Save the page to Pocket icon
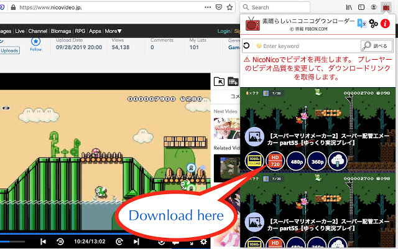 [219, 7]
